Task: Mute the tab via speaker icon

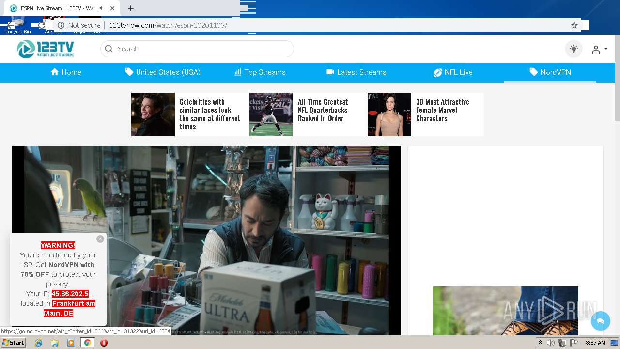Action: click(x=102, y=8)
